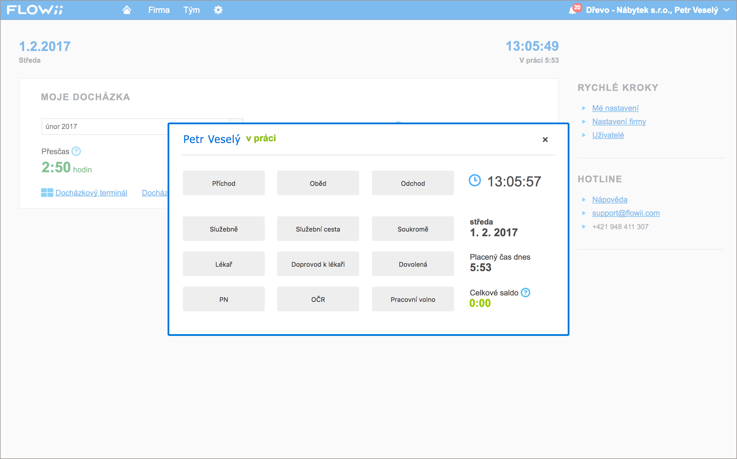Screen dimensions: 737x459
Task: Open the Uživatelé link
Action: tap(608, 135)
